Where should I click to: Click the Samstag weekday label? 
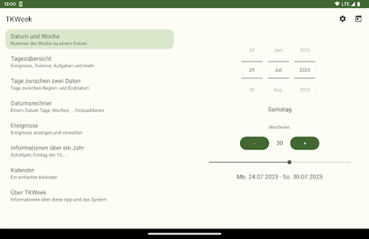click(280, 109)
